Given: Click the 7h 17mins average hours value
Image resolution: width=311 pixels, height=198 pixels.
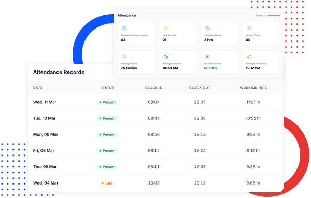Looking at the screenshot, I should pos(129,68).
